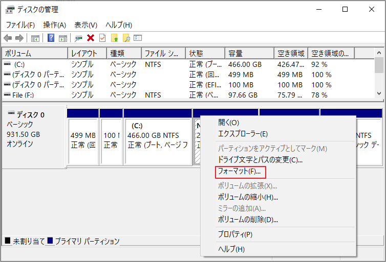Open the 操作(A) menu
The height and width of the screenshot is (262, 386).
coord(55,25)
